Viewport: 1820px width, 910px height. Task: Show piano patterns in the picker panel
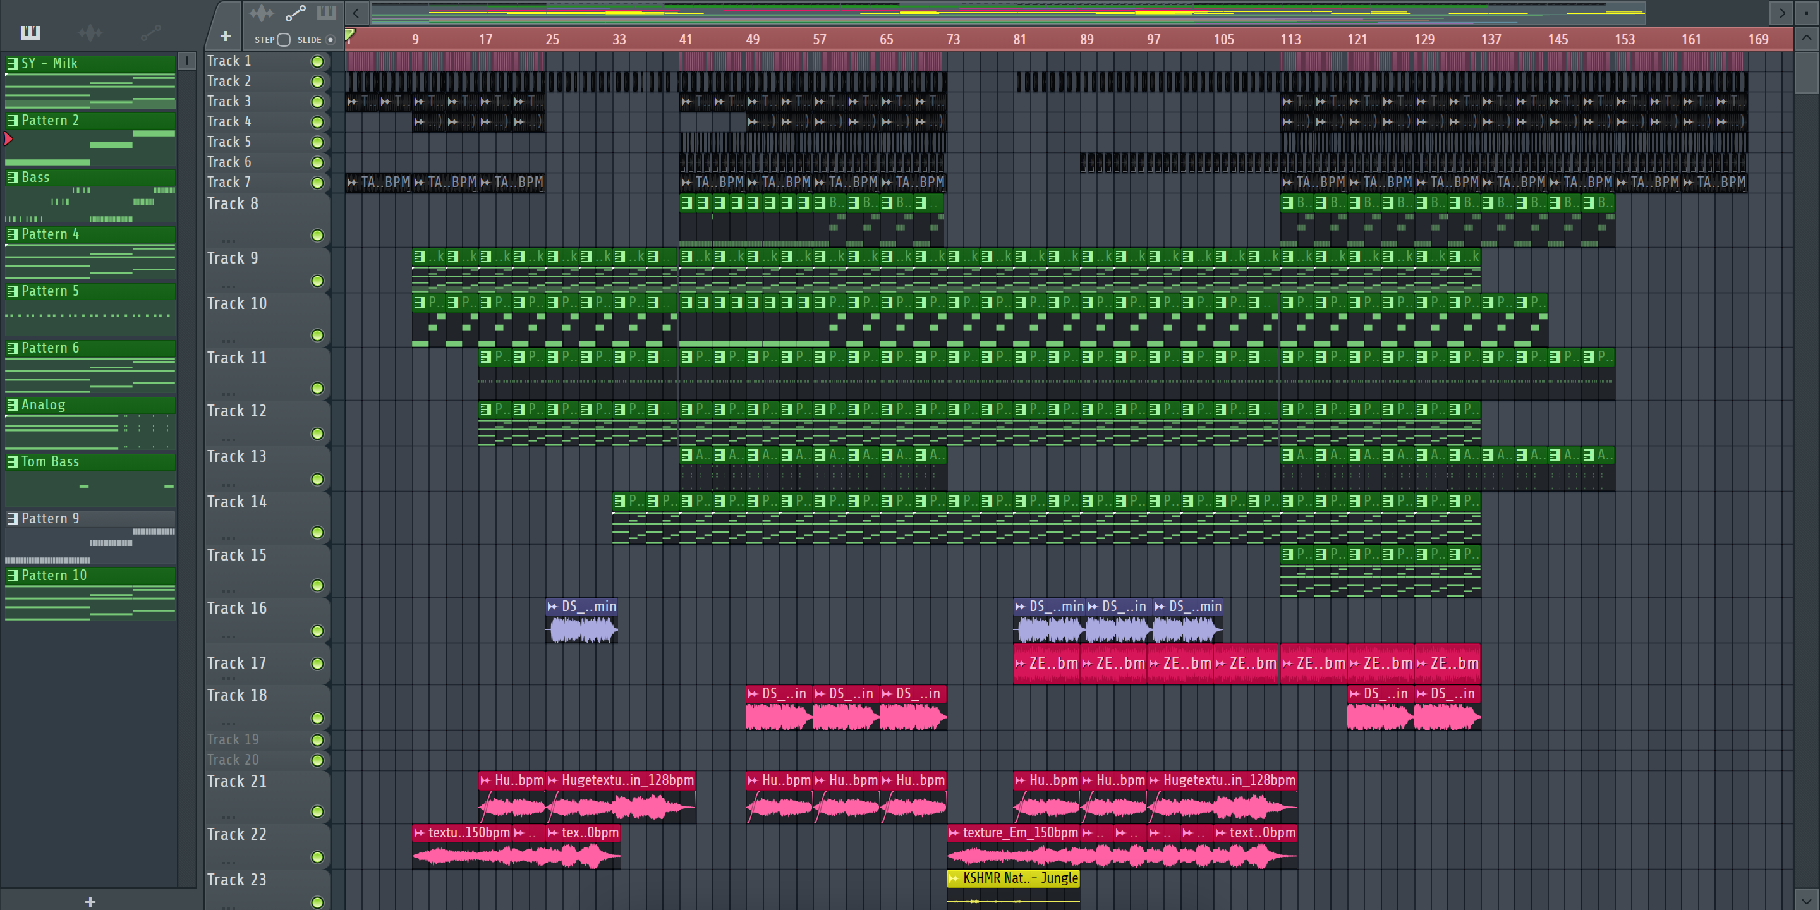point(30,32)
